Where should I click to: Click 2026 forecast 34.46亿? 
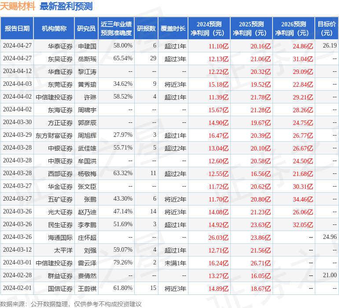coord(303,199)
